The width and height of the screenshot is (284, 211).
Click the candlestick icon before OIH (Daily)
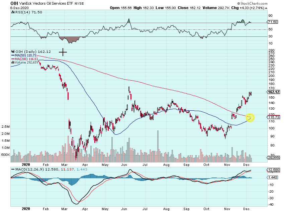[x=13, y=51]
